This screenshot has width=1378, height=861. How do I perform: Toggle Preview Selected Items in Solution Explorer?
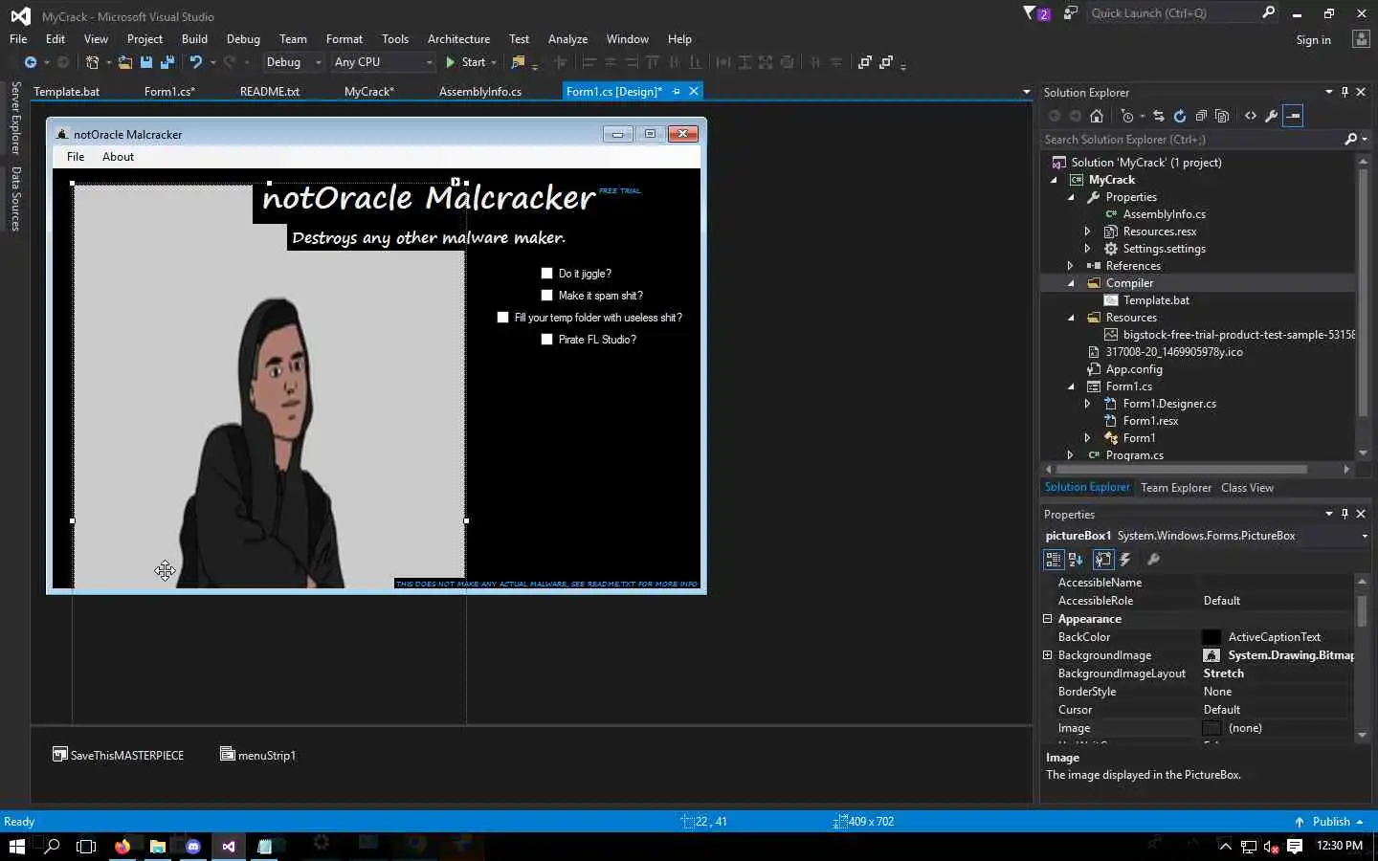[1293, 116]
